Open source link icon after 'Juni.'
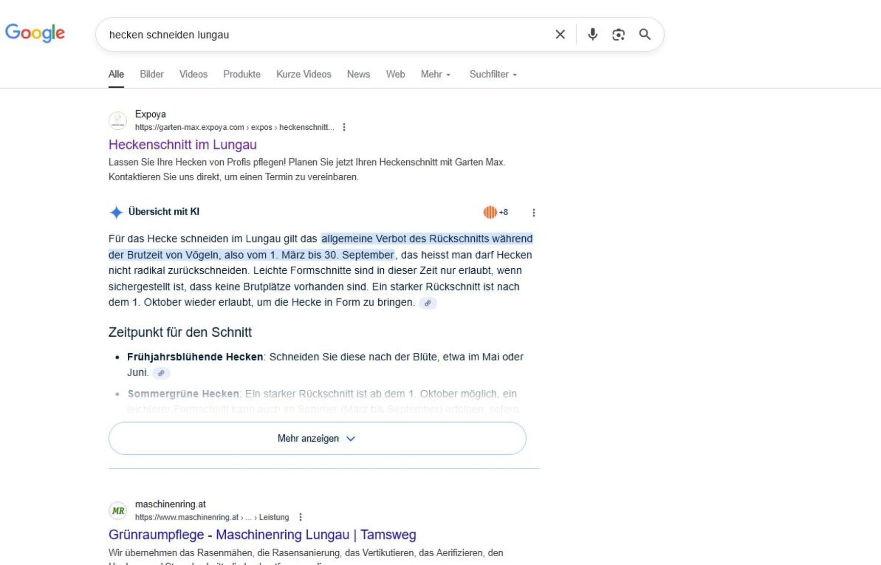The height and width of the screenshot is (565, 881). (161, 373)
